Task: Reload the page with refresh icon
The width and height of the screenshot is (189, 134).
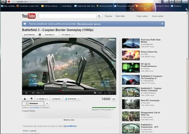Action: pos(159,2)
